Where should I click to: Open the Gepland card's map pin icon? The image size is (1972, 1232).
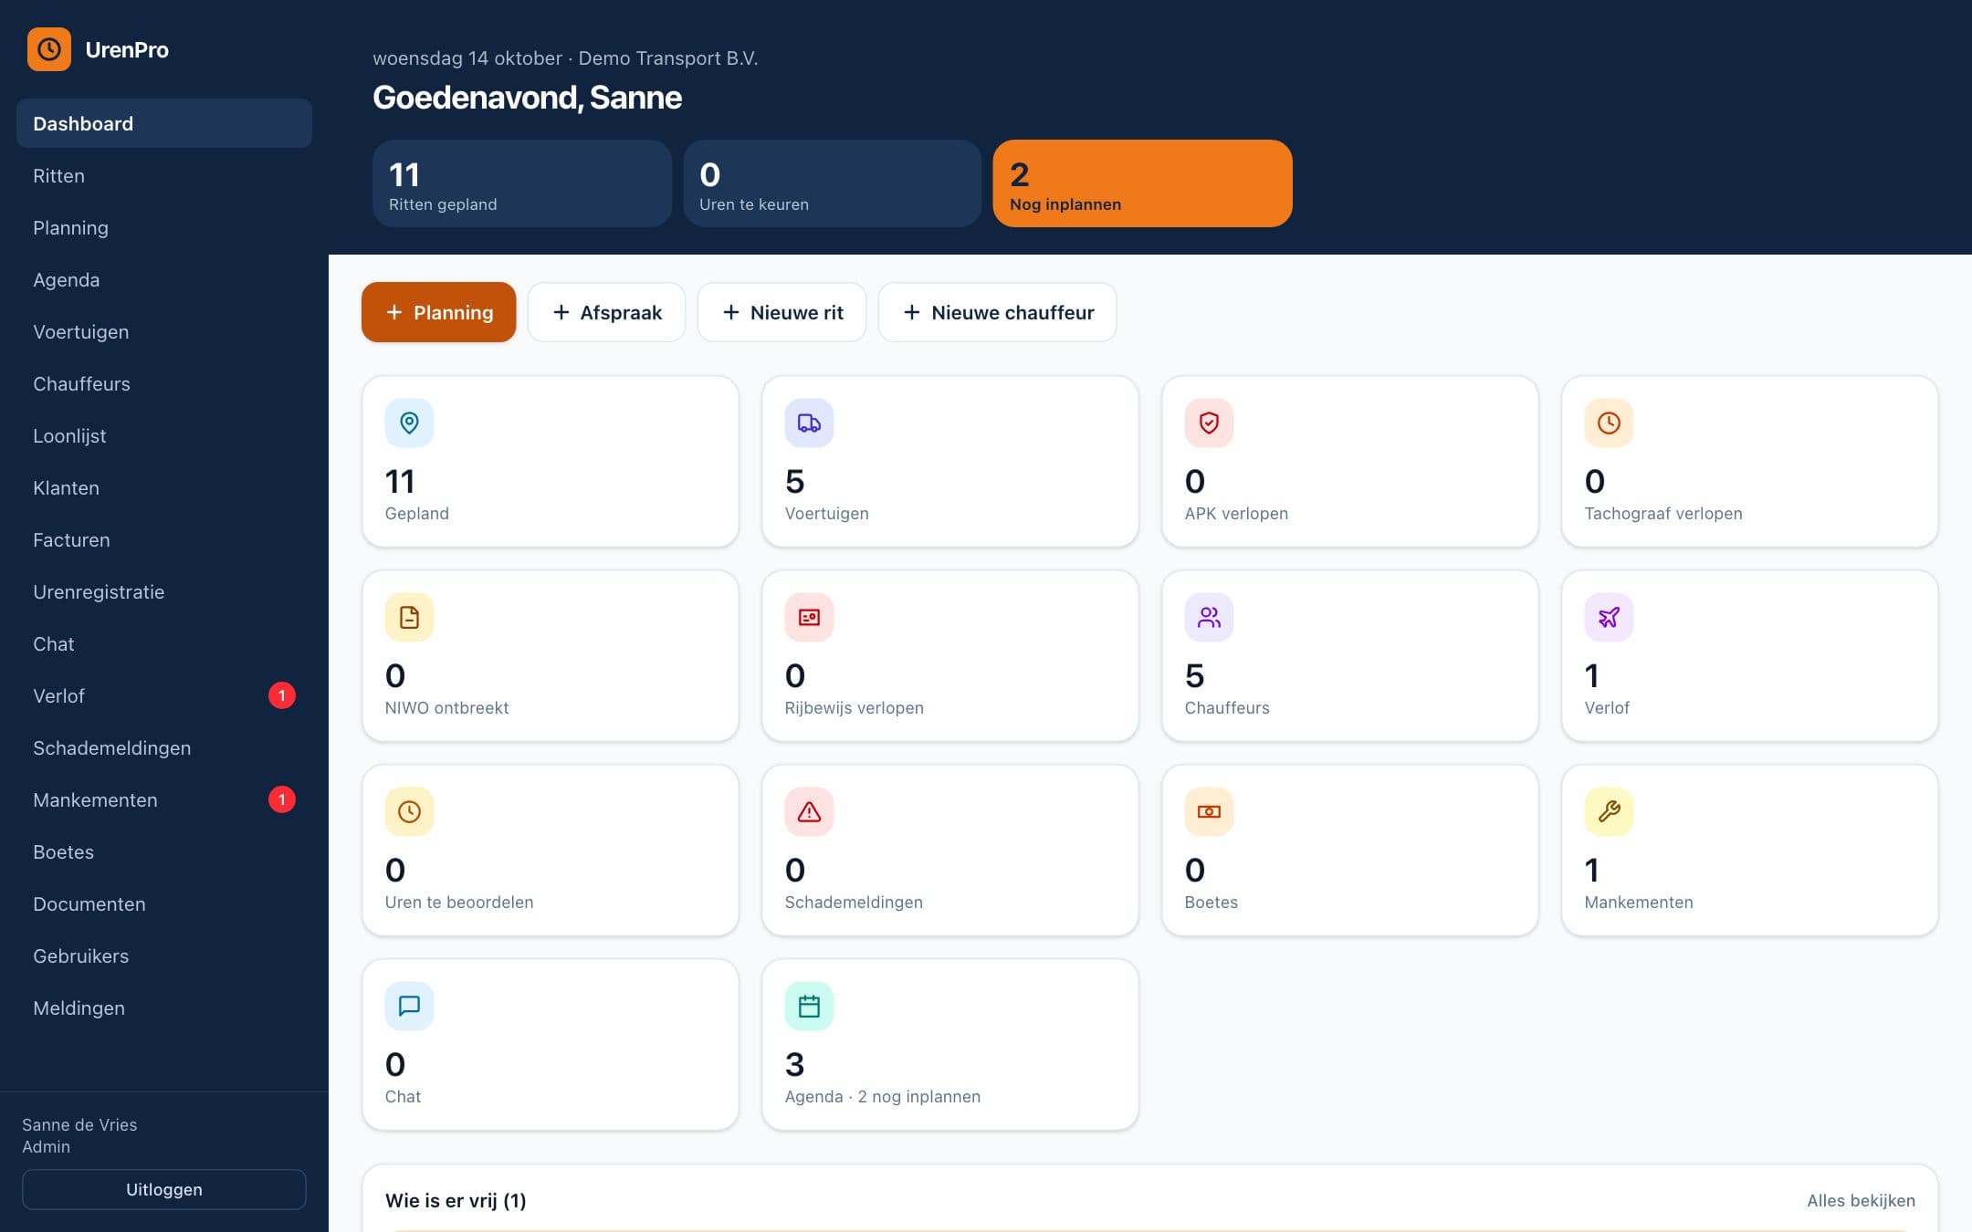(409, 423)
